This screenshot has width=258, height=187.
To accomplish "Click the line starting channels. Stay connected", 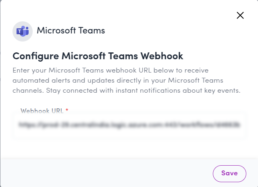I will [x=126, y=90].
